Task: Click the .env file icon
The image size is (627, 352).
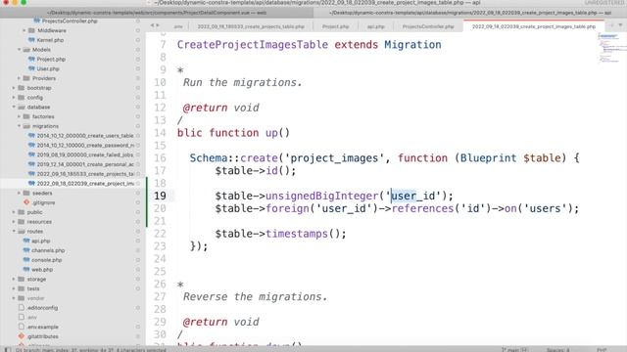Action: click(22, 317)
